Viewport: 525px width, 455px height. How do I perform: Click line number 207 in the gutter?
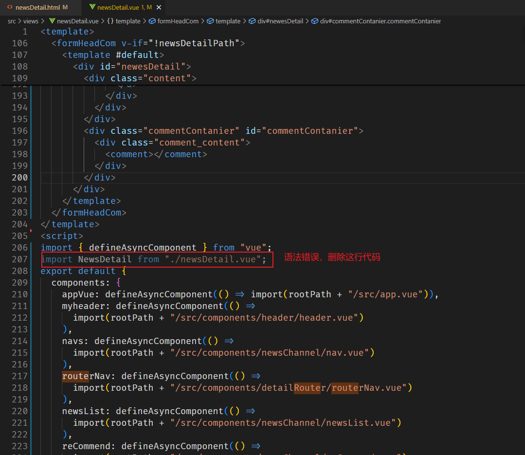(19, 259)
